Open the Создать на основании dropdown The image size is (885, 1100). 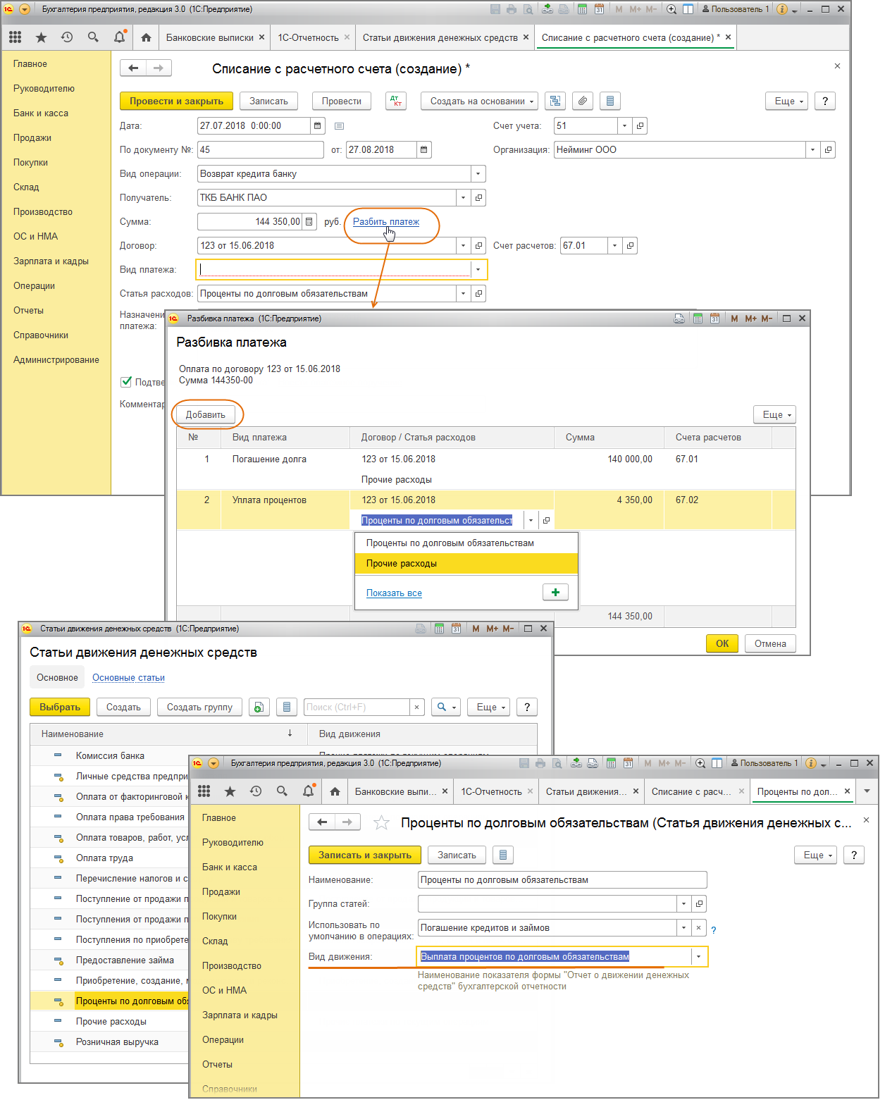click(479, 101)
